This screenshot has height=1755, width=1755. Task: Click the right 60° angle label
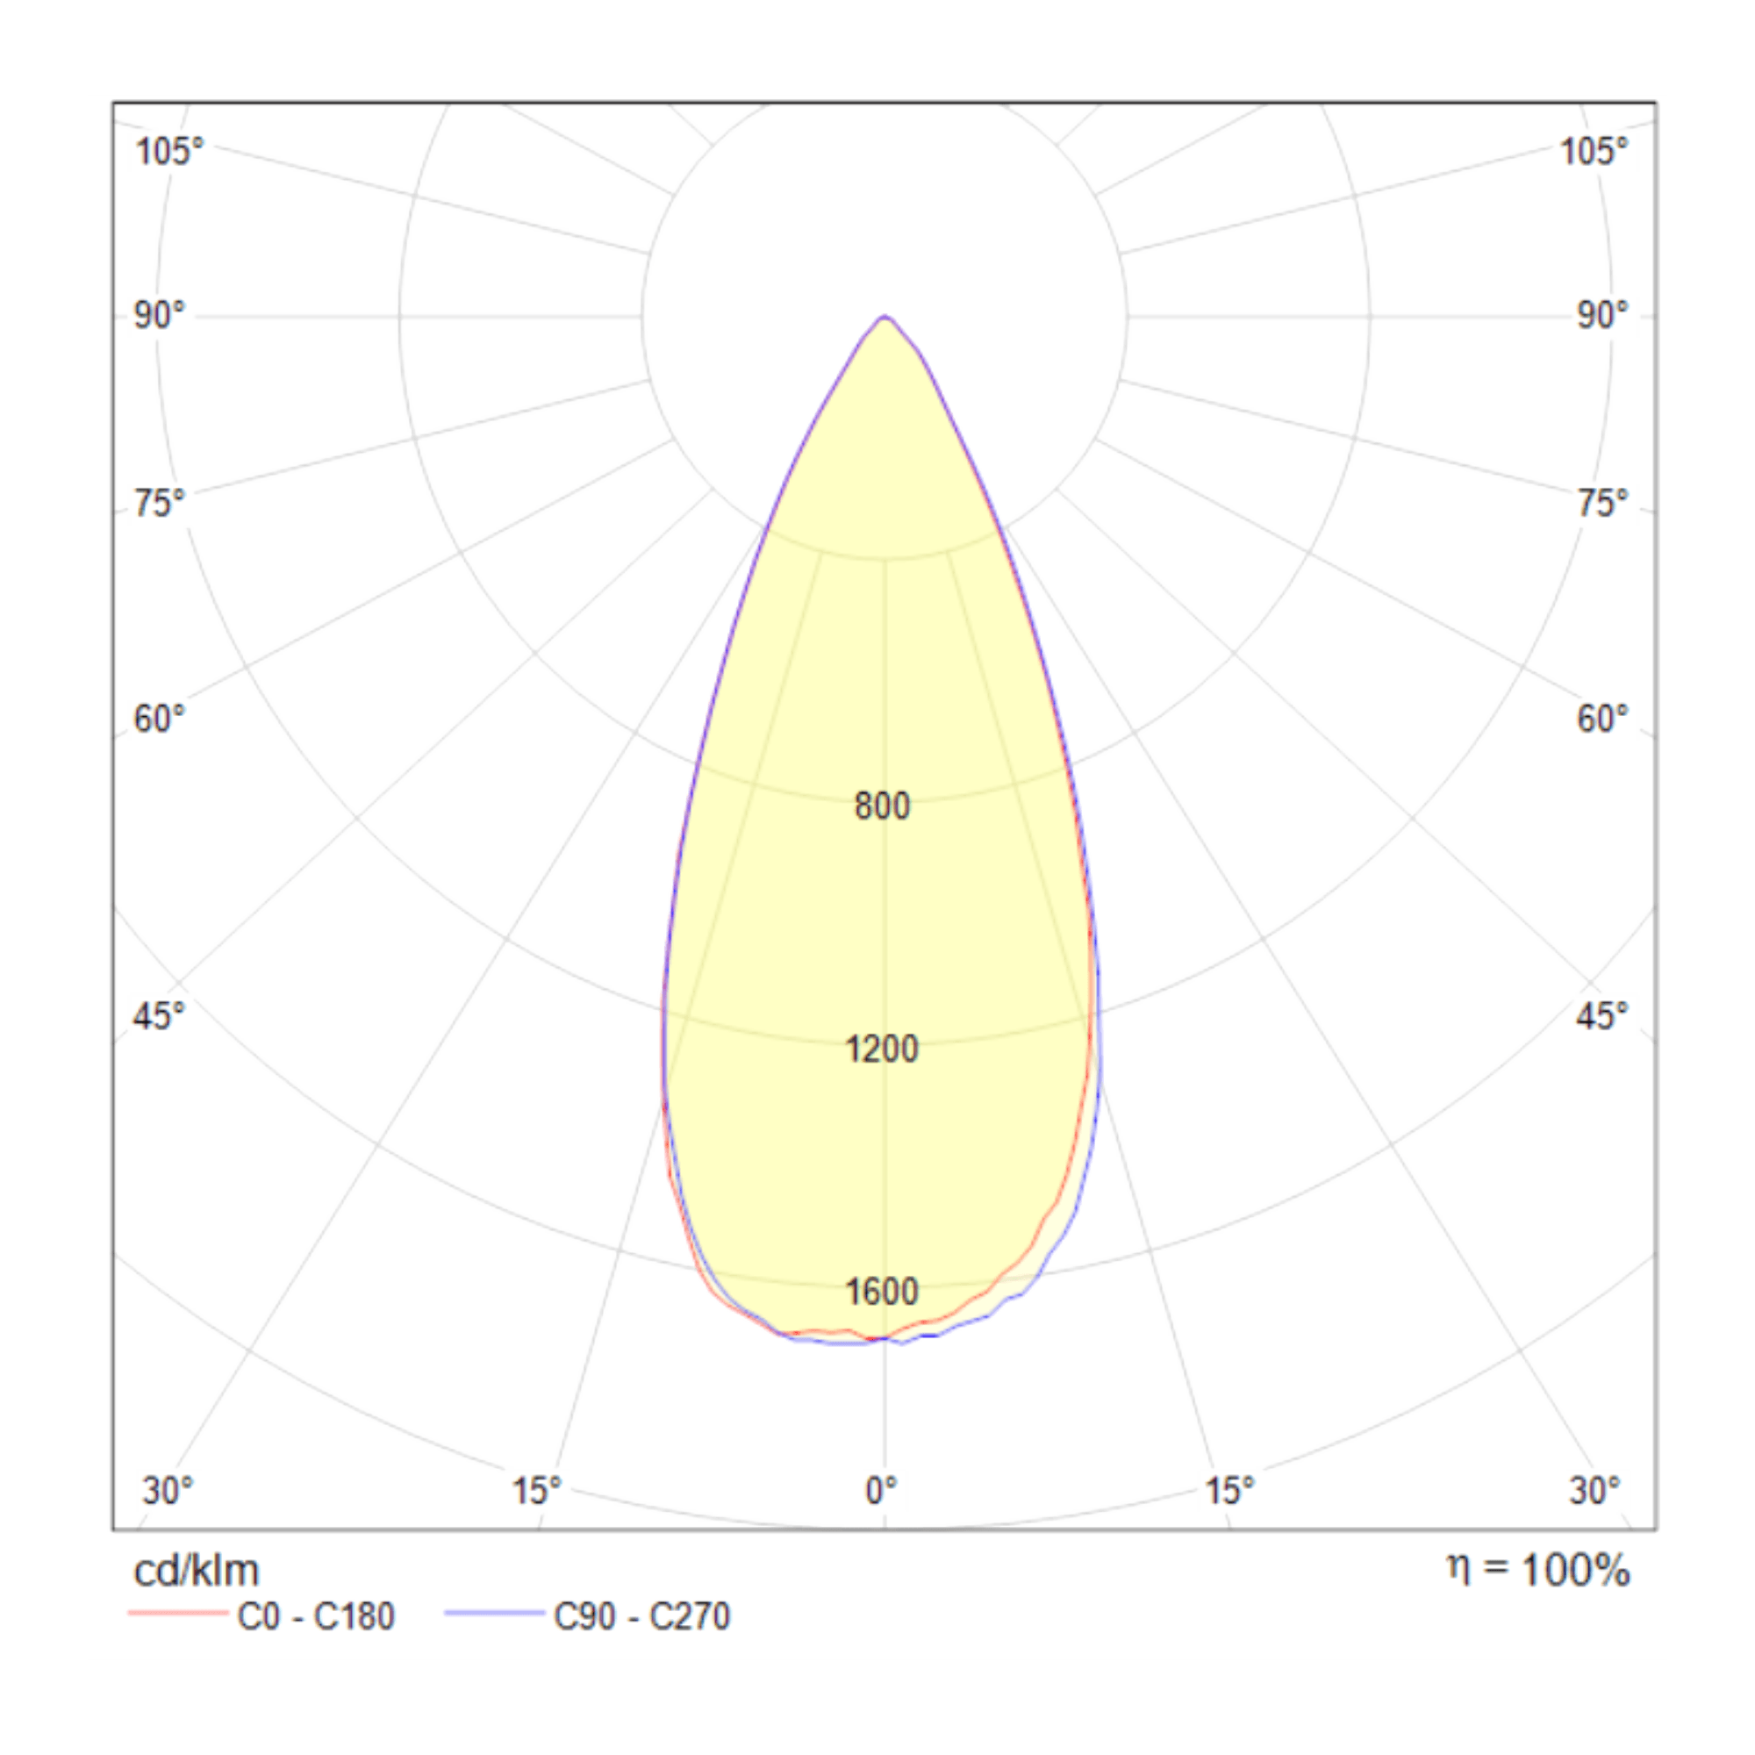[1601, 719]
